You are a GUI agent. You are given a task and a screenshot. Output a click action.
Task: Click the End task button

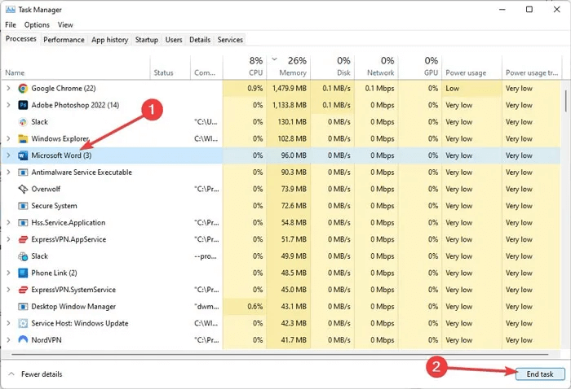[540, 374]
